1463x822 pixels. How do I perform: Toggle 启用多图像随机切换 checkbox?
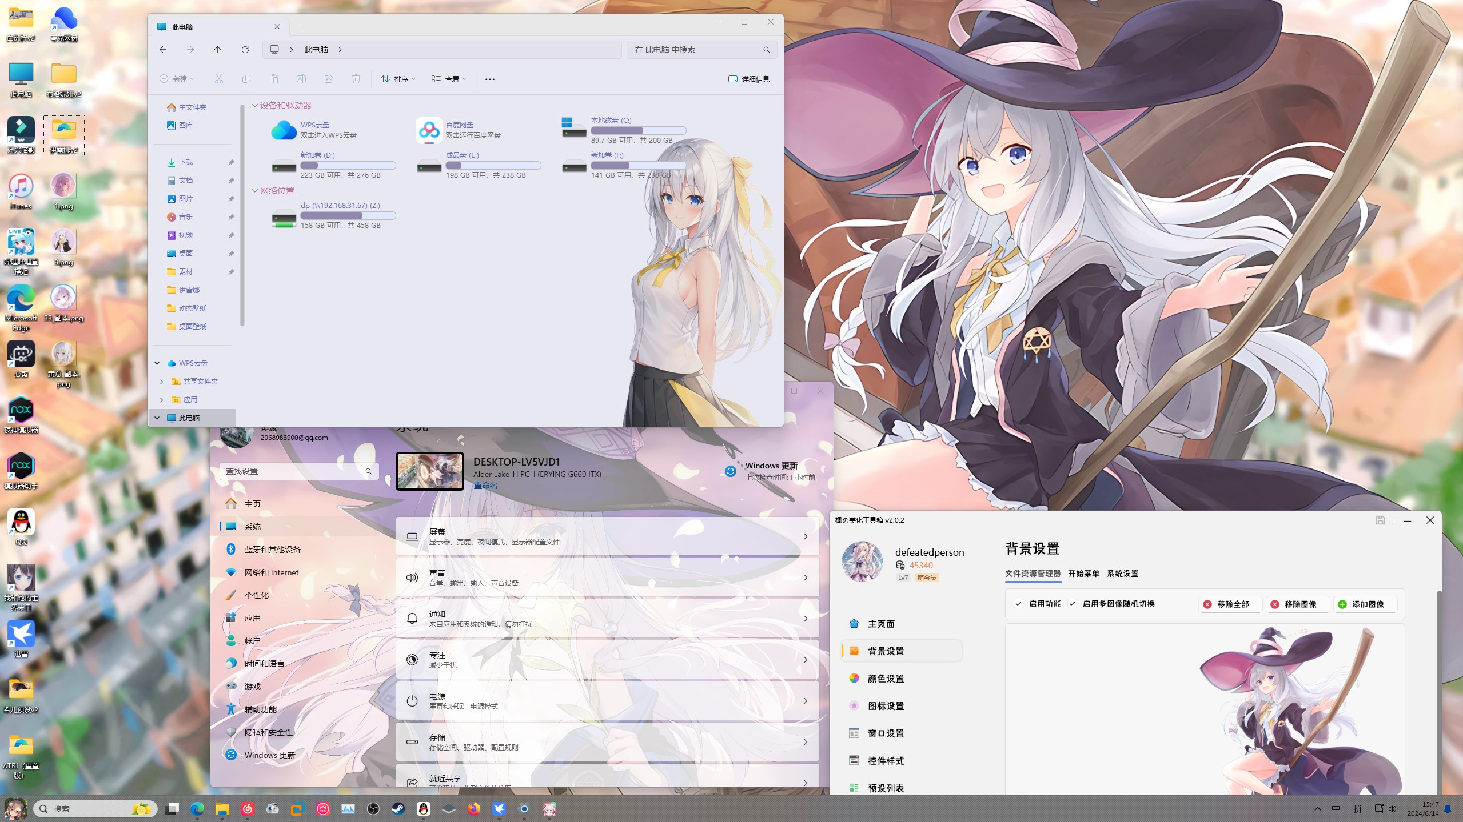[x=1073, y=604]
